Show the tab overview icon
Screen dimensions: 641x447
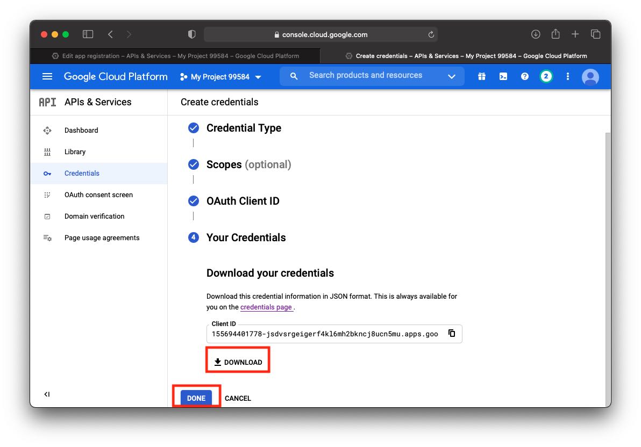(596, 34)
